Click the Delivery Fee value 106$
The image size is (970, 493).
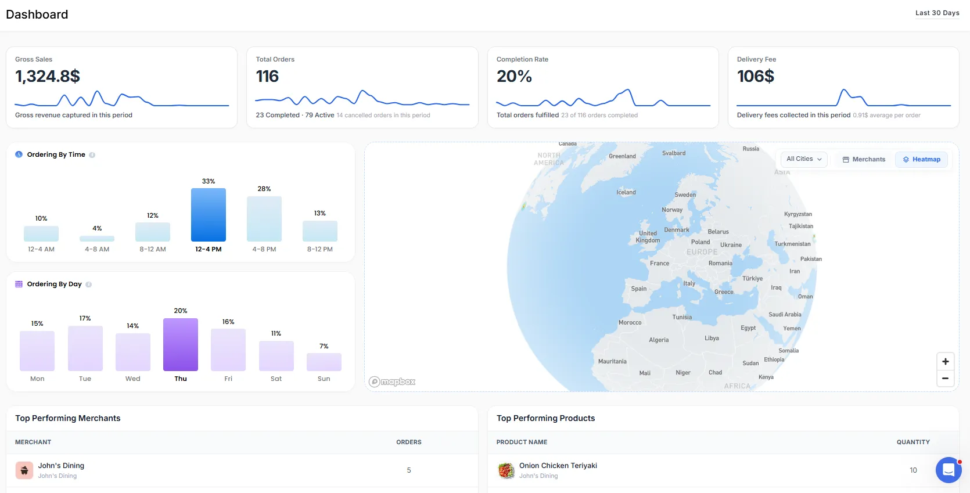tap(756, 76)
